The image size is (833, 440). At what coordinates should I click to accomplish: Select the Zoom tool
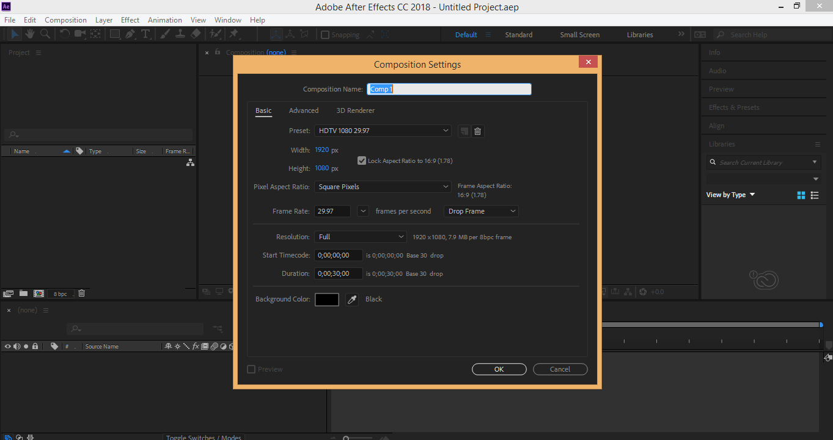(x=45, y=34)
